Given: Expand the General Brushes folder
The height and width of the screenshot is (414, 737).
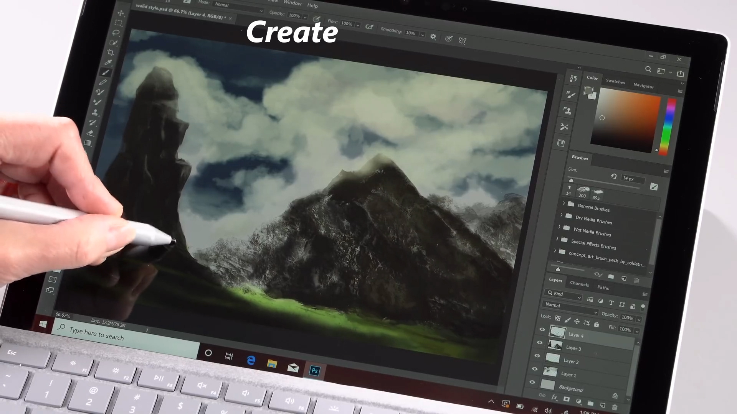Looking at the screenshot, I should point(564,203).
